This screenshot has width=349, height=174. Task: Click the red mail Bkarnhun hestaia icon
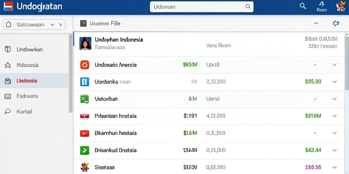(85, 133)
